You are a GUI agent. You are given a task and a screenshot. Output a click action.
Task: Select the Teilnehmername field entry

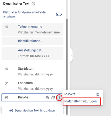pyautogui.click(x=32, y=29)
